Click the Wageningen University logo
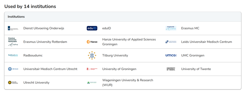The height and width of the screenshot is (96, 245). coord(92,82)
